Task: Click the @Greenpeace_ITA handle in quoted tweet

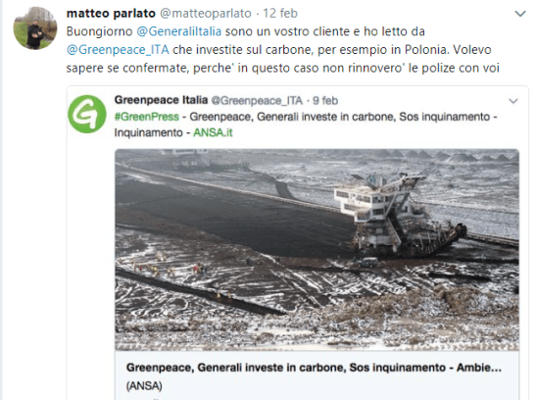Action: 257,101
